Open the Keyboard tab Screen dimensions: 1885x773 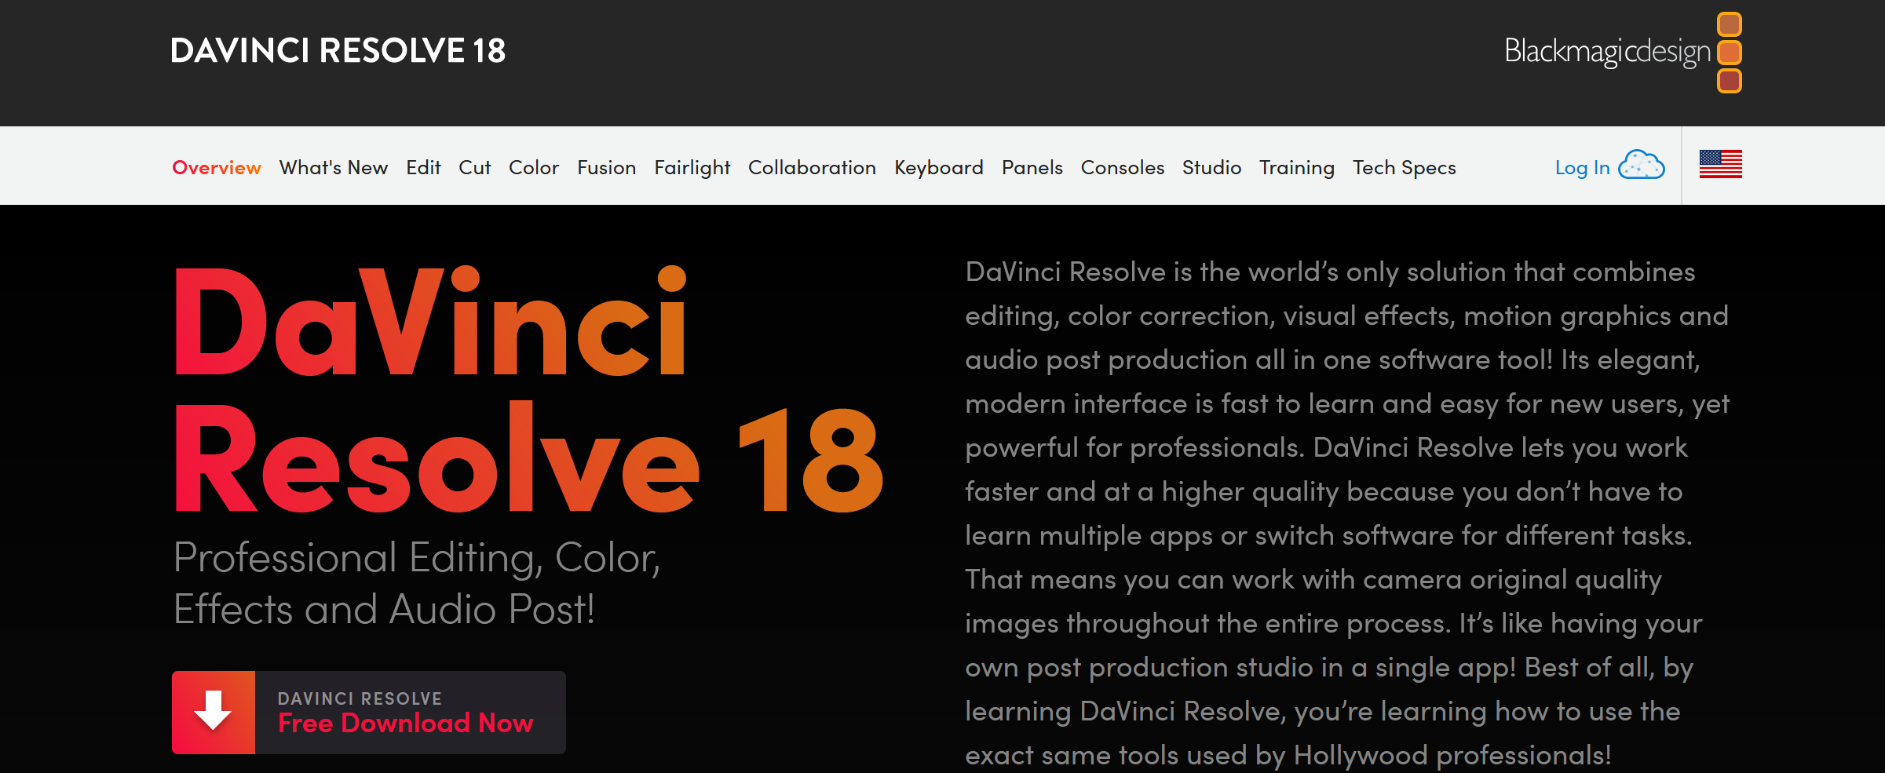coord(939,167)
